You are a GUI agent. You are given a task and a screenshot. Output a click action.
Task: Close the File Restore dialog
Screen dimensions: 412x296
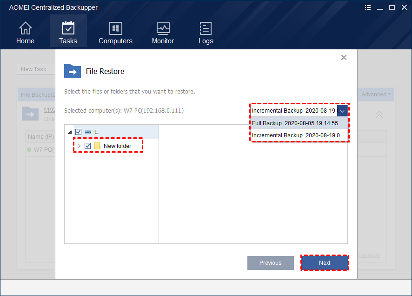[x=344, y=58]
